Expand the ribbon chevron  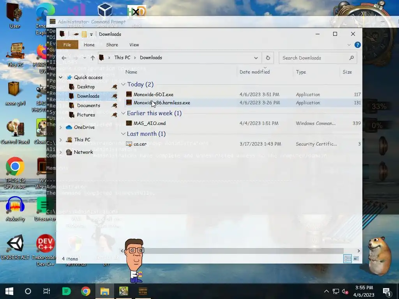coord(349,45)
